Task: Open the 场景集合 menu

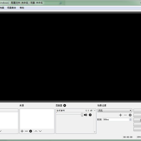Action: [12, 8]
